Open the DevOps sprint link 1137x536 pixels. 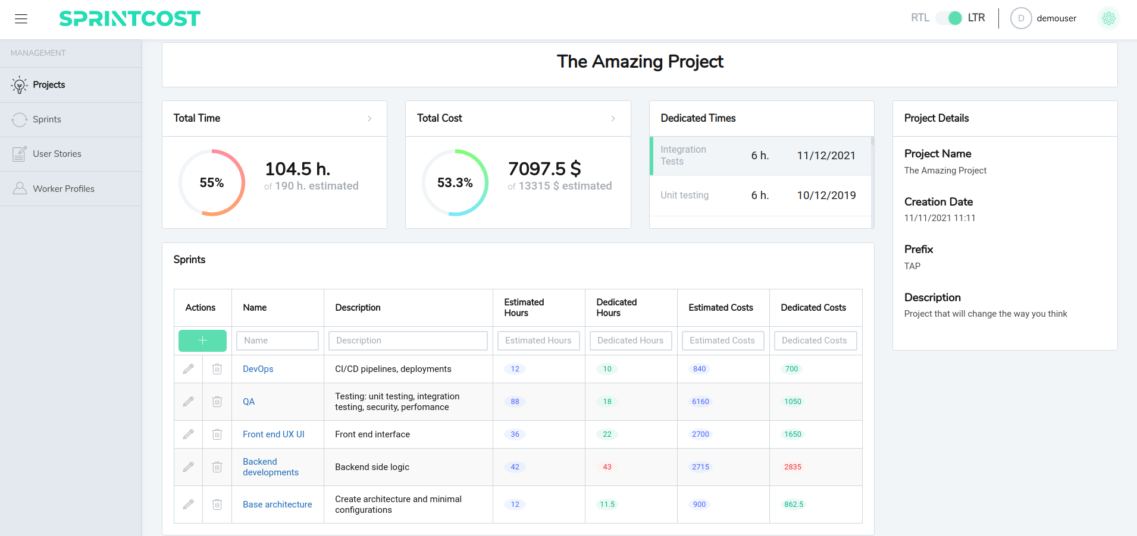[x=258, y=369]
